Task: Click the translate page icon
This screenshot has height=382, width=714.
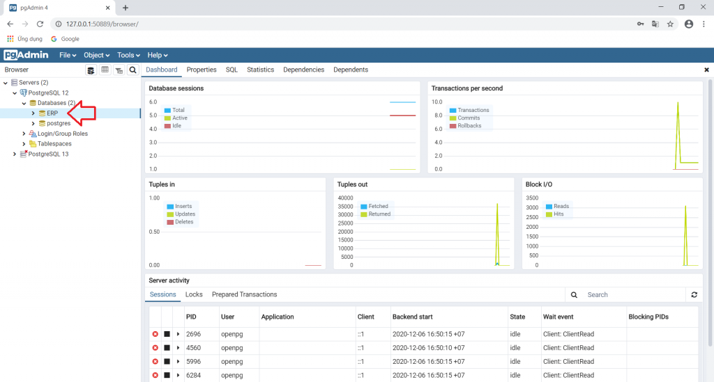Action: point(655,24)
